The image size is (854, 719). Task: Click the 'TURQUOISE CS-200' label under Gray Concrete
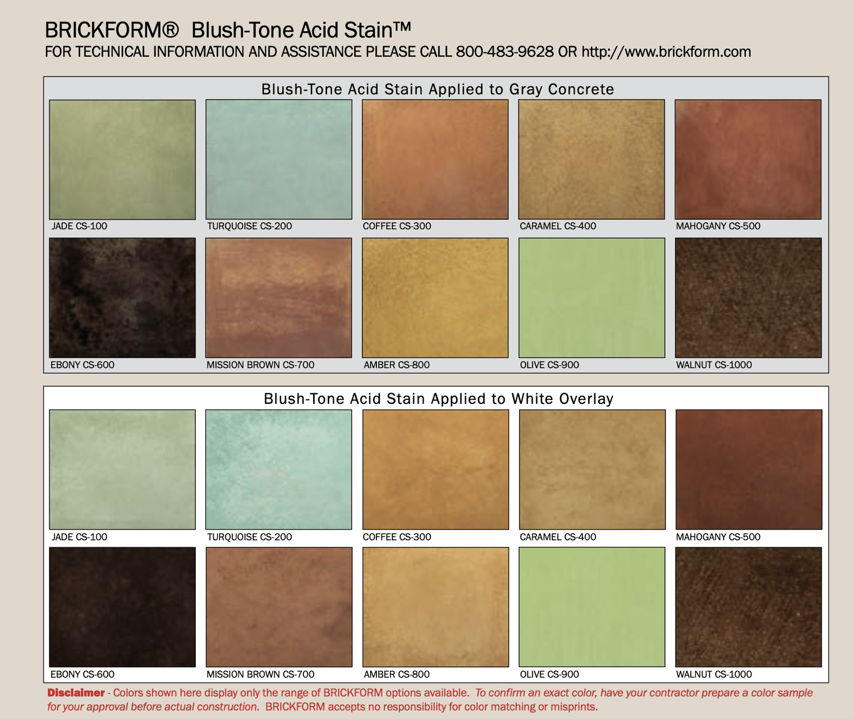[249, 226]
